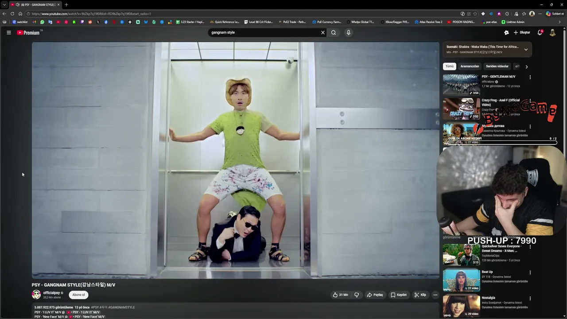Open the Crazy Frog - Axel F thumbnail
567x319 pixels.
click(x=461, y=109)
